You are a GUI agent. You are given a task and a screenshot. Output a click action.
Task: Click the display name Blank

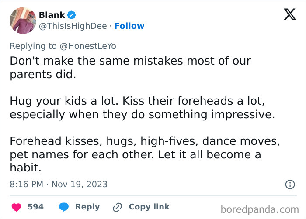pos(52,15)
